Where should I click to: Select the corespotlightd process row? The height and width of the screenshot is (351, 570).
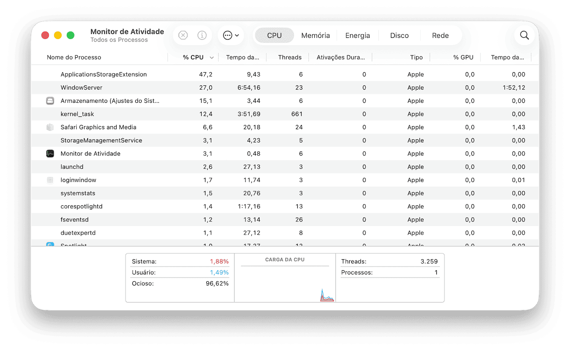coord(285,206)
